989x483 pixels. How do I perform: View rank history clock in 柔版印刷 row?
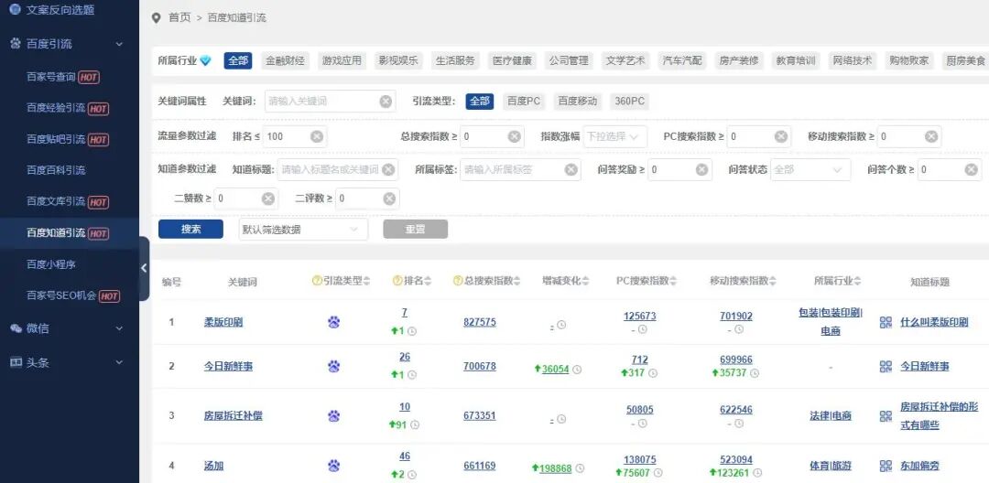[412, 330]
